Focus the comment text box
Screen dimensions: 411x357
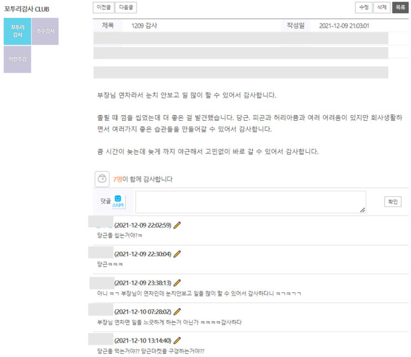[251, 201]
